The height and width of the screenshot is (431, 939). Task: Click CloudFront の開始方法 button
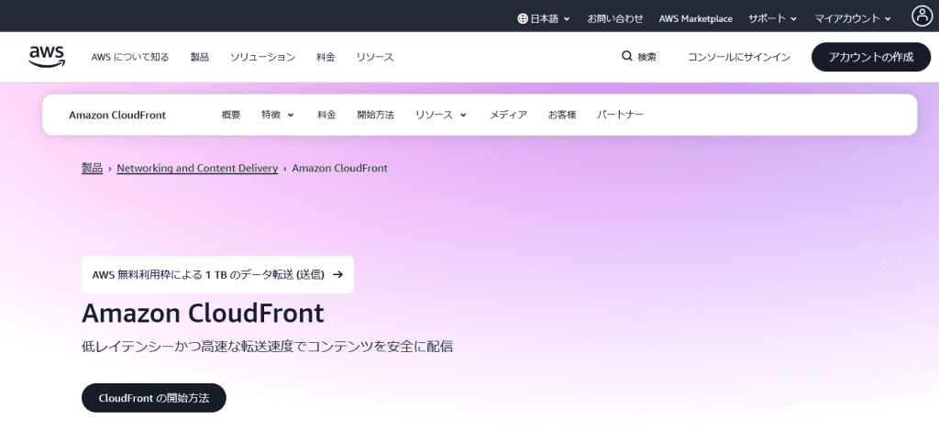point(154,398)
